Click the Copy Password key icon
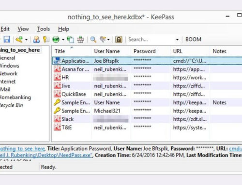Viewport: 242px width, 185px height. coord(46,39)
